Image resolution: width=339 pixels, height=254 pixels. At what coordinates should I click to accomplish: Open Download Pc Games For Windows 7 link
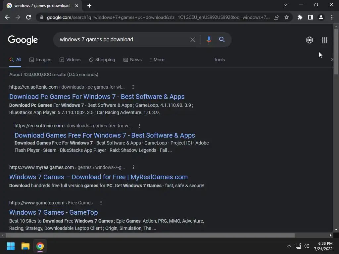pos(97,97)
